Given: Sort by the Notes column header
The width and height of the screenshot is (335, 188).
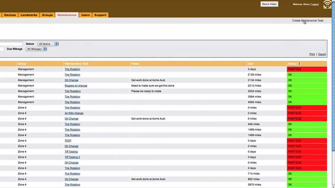Looking at the screenshot, I should pyautogui.click(x=135, y=64).
